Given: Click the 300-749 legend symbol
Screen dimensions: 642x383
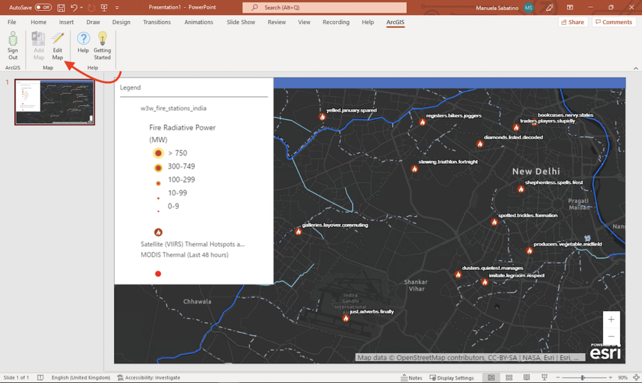Looking at the screenshot, I should [158, 167].
